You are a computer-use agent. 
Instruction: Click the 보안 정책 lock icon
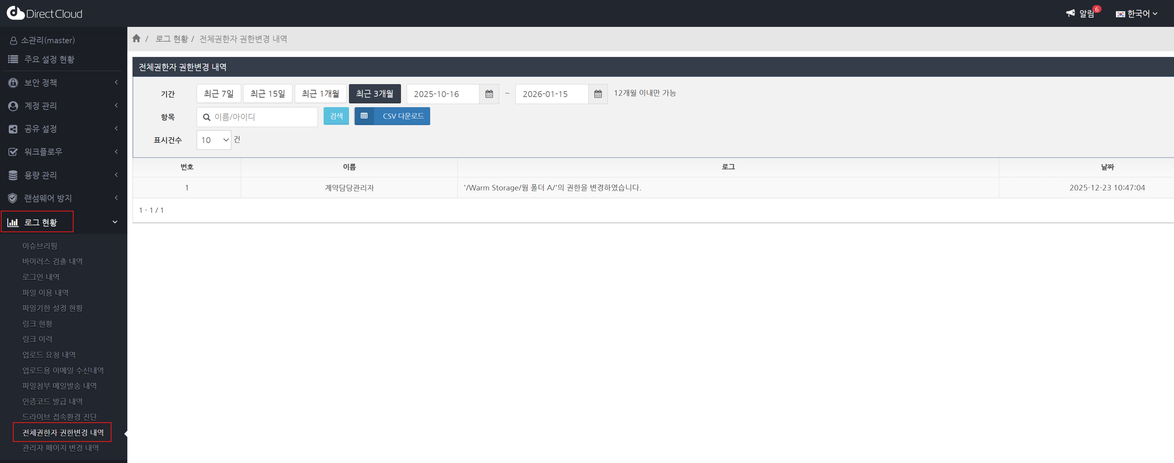tap(13, 82)
